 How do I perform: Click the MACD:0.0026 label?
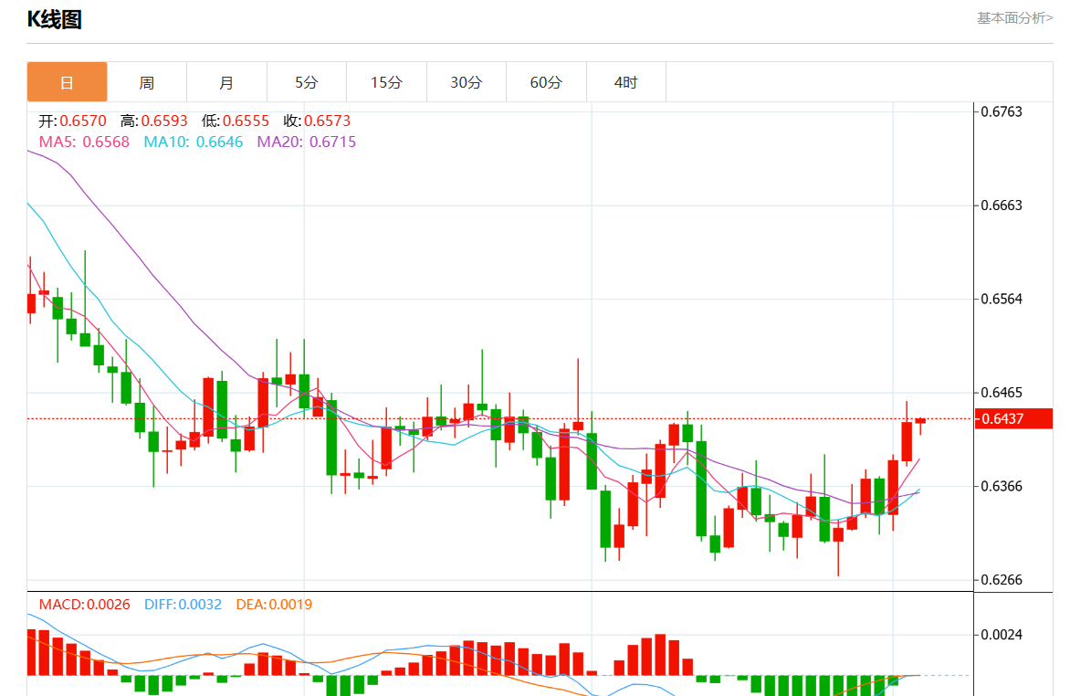click(x=84, y=605)
